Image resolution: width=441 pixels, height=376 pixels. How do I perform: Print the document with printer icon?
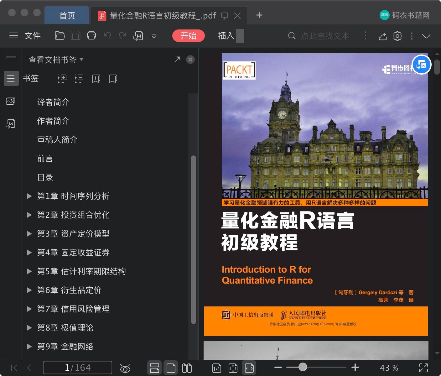click(91, 36)
